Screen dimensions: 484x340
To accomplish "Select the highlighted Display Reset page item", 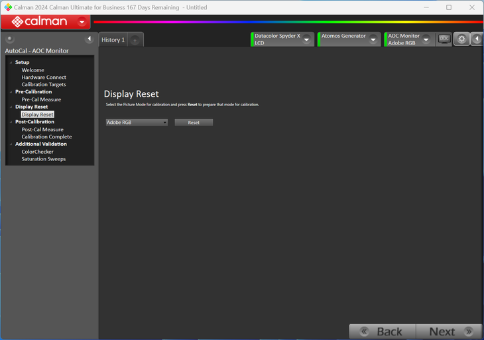I will (37, 115).
